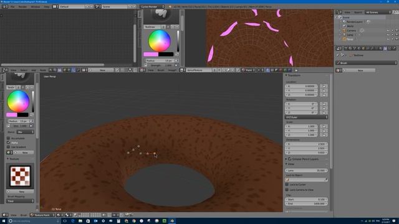Enable the Accumulate checkbox
Image resolution: width=399 pixels, height=224 pixels.
[8, 138]
